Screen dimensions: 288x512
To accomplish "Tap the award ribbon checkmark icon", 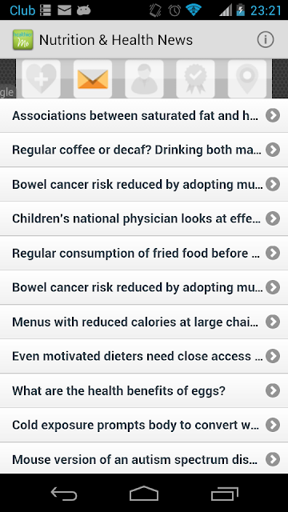I will (195, 78).
